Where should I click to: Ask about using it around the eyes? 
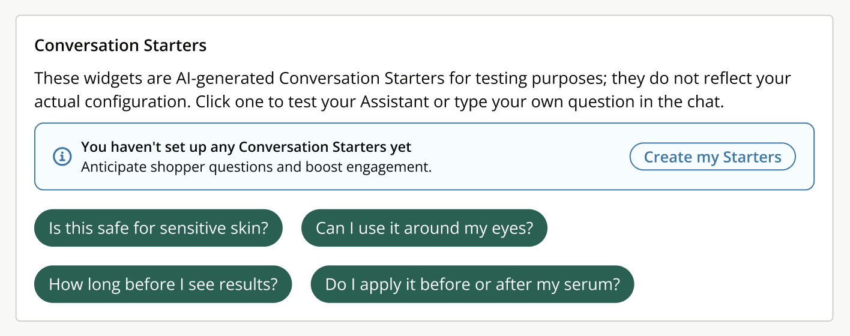click(x=424, y=228)
